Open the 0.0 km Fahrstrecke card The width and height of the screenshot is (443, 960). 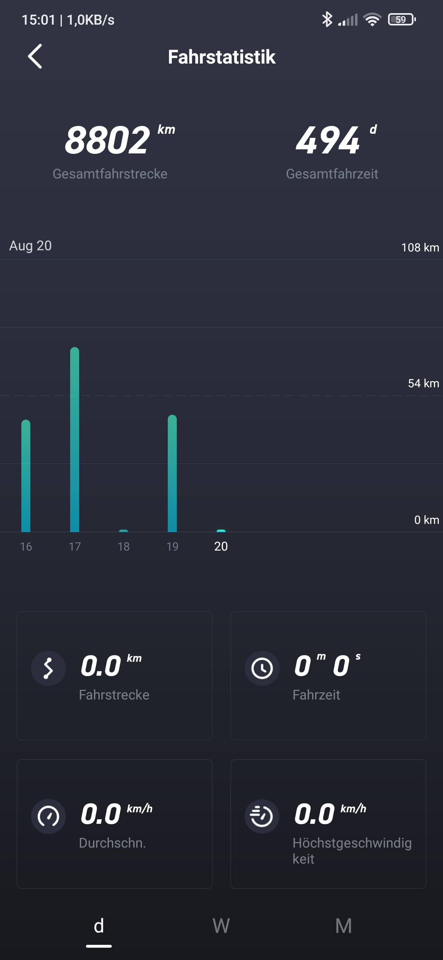tap(114, 676)
